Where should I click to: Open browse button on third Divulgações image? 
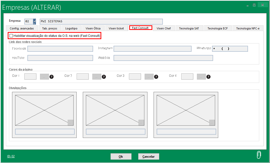(x=212, y=123)
